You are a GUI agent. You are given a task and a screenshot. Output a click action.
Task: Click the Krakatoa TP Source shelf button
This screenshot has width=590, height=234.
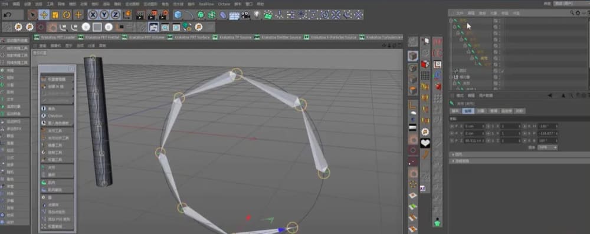[x=232, y=37]
